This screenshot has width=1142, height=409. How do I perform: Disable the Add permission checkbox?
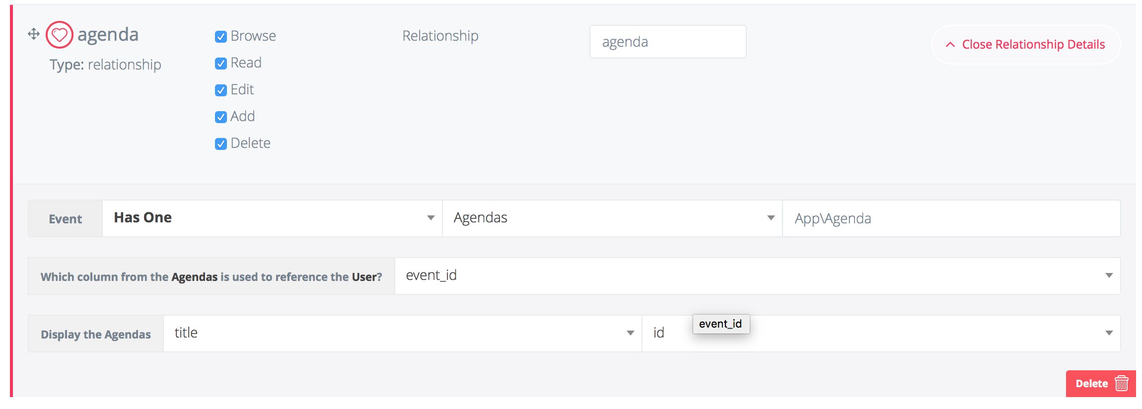coord(221,117)
